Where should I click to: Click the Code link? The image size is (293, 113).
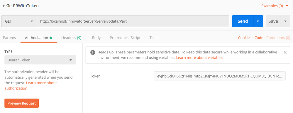[259, 38]
